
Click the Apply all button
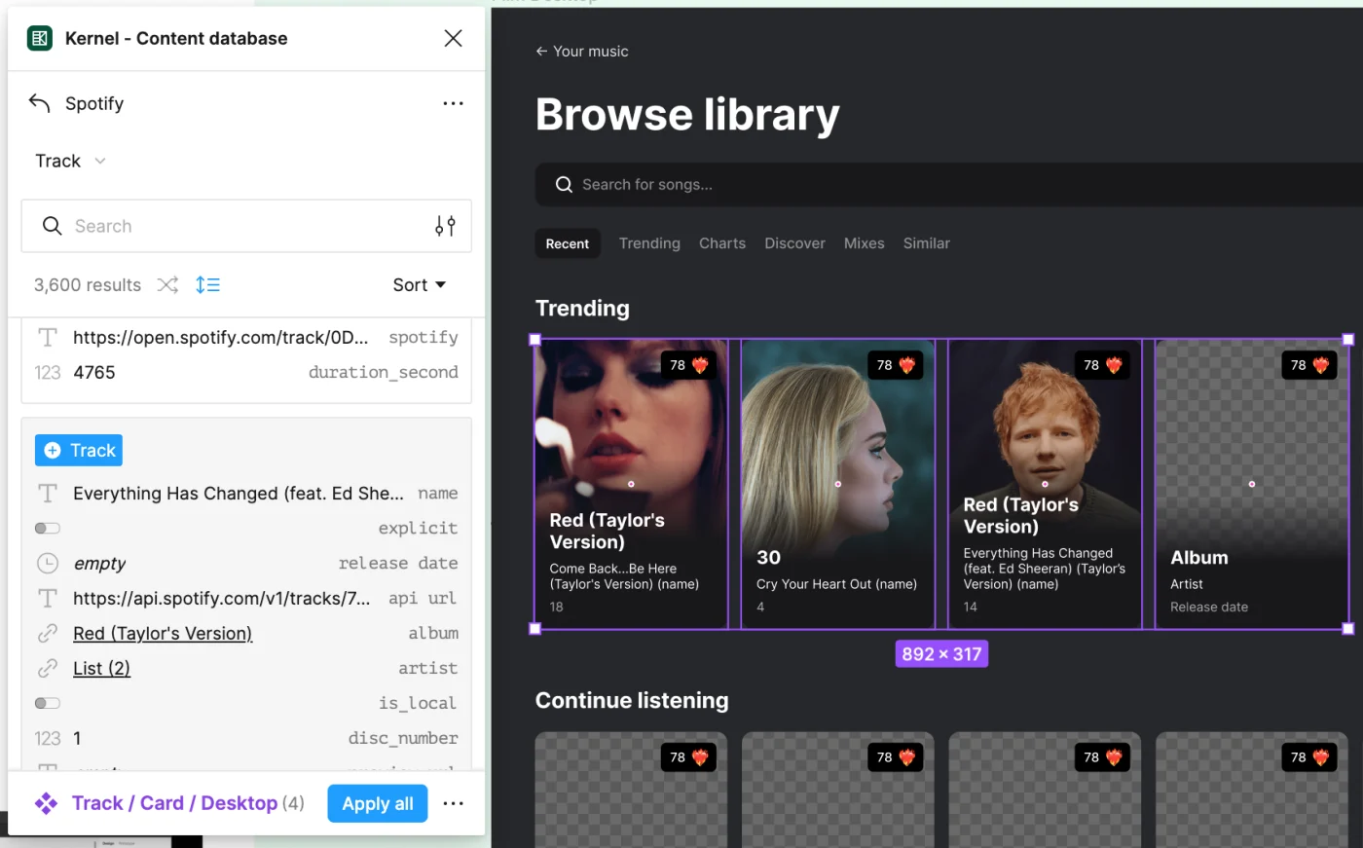[378, 803]
